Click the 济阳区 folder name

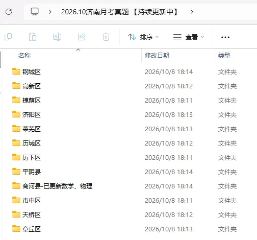pos(32,115)
